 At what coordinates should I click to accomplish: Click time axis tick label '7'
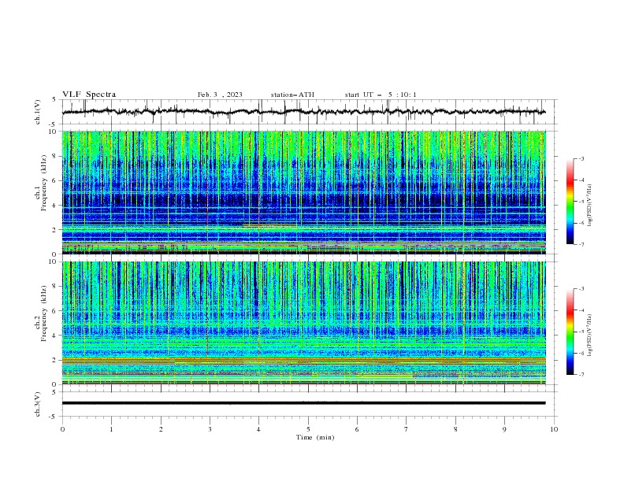[x=407, y=429]
